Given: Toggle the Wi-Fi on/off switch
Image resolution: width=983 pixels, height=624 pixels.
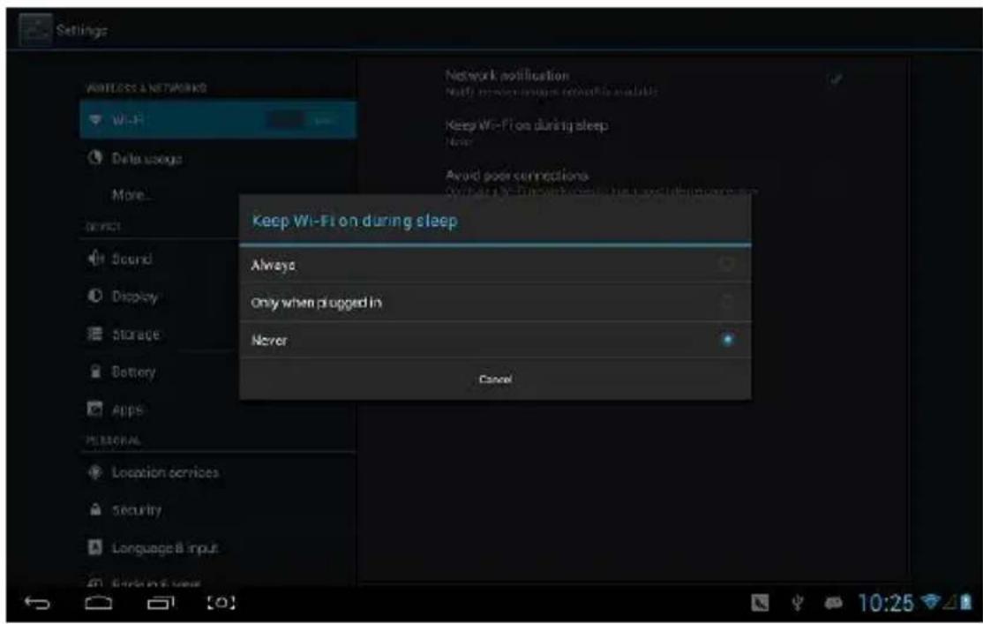Looking at the screenshot, I should click(x=304, y=119).
